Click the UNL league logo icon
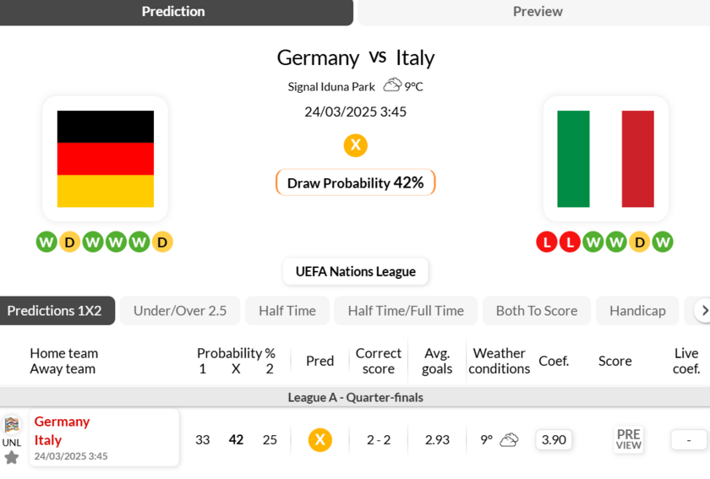This screenshot has width=710, height=479. click(12, 425)
